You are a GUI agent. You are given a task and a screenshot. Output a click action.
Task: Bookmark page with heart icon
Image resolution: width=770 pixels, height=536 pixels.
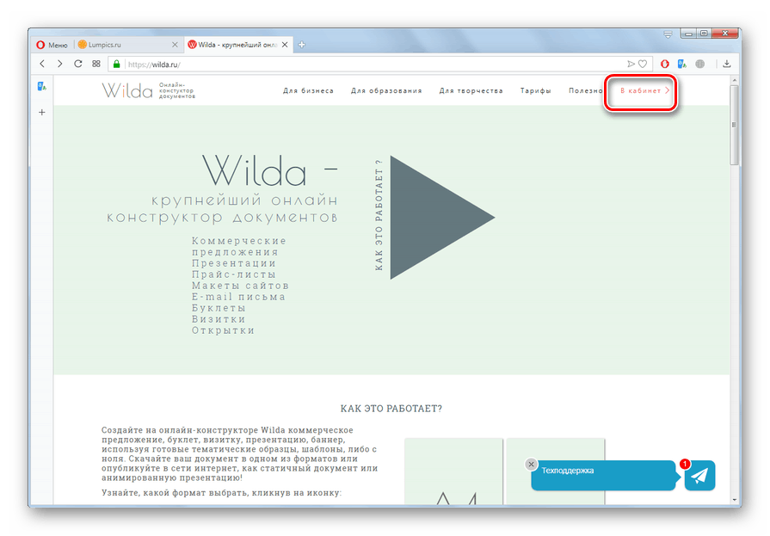tap(643, 64)
